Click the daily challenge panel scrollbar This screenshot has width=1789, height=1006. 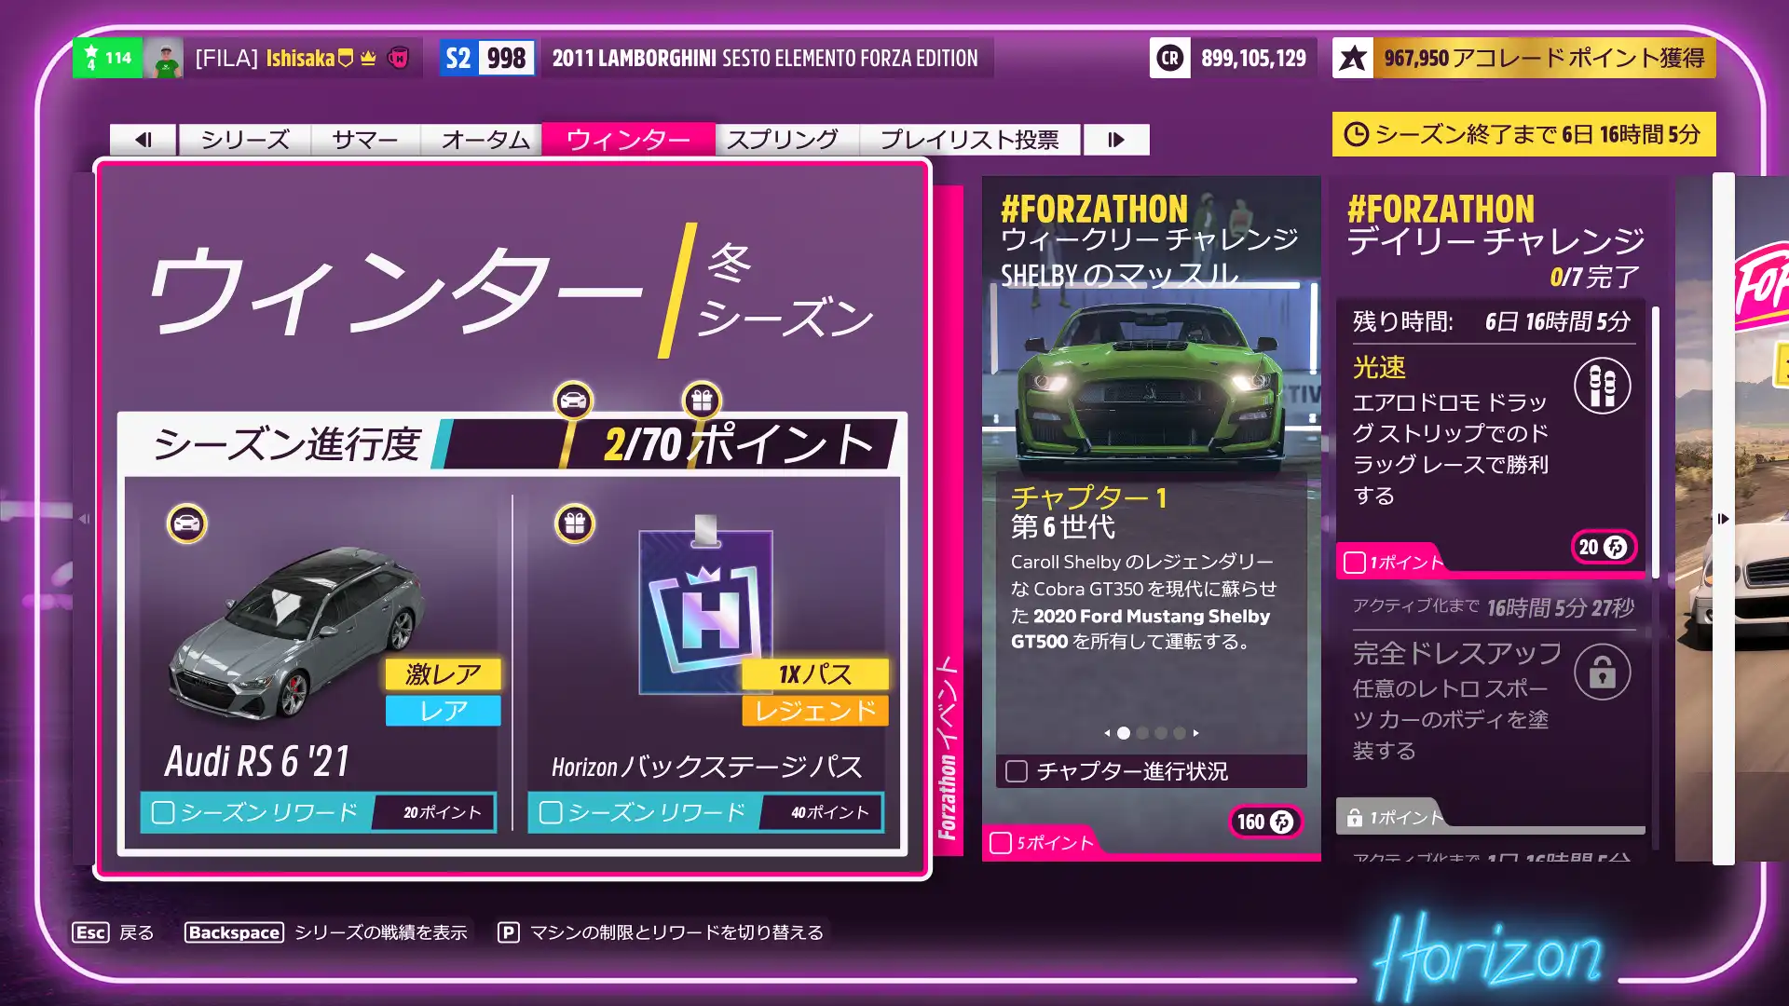[1656, 442]
